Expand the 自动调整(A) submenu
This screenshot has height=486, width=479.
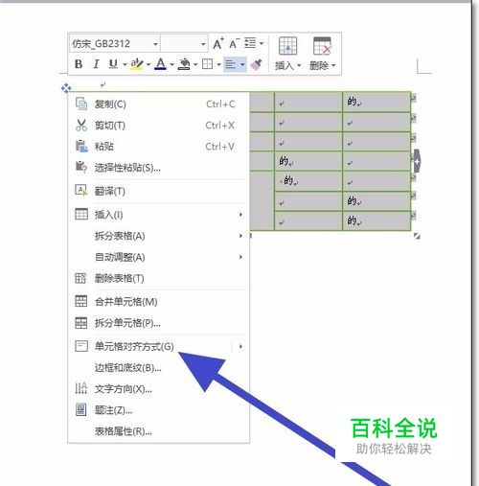pos(158,257)
